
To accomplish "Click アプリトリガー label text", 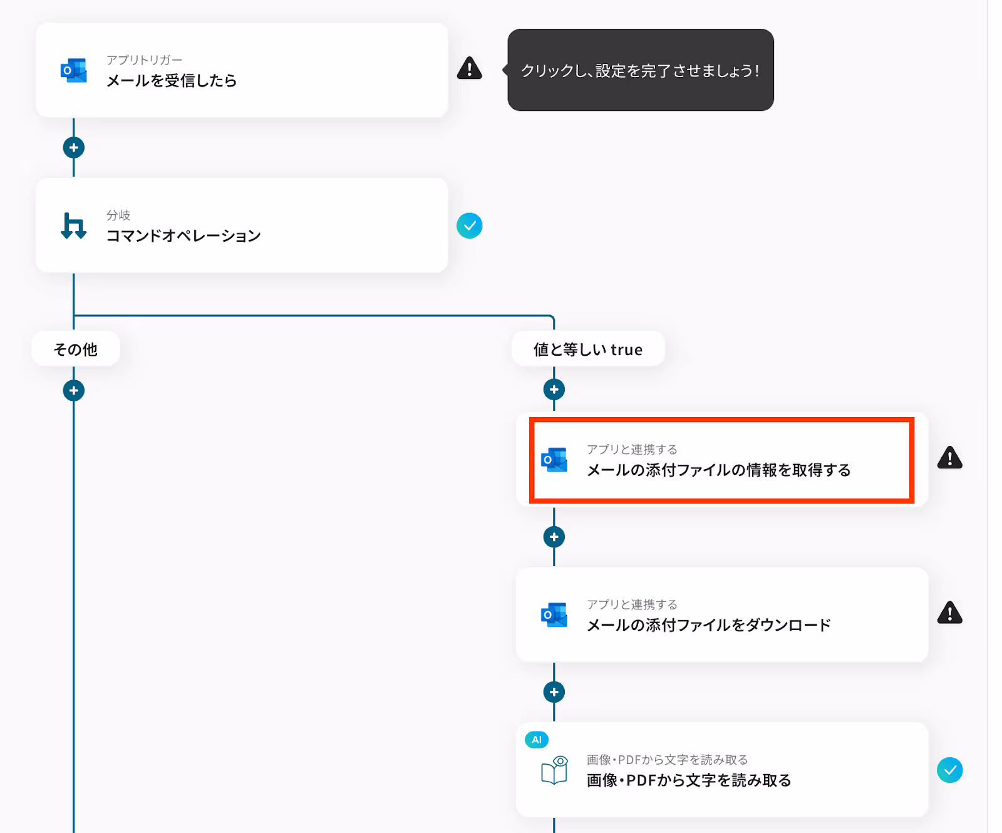I will (x=144, y=60).
